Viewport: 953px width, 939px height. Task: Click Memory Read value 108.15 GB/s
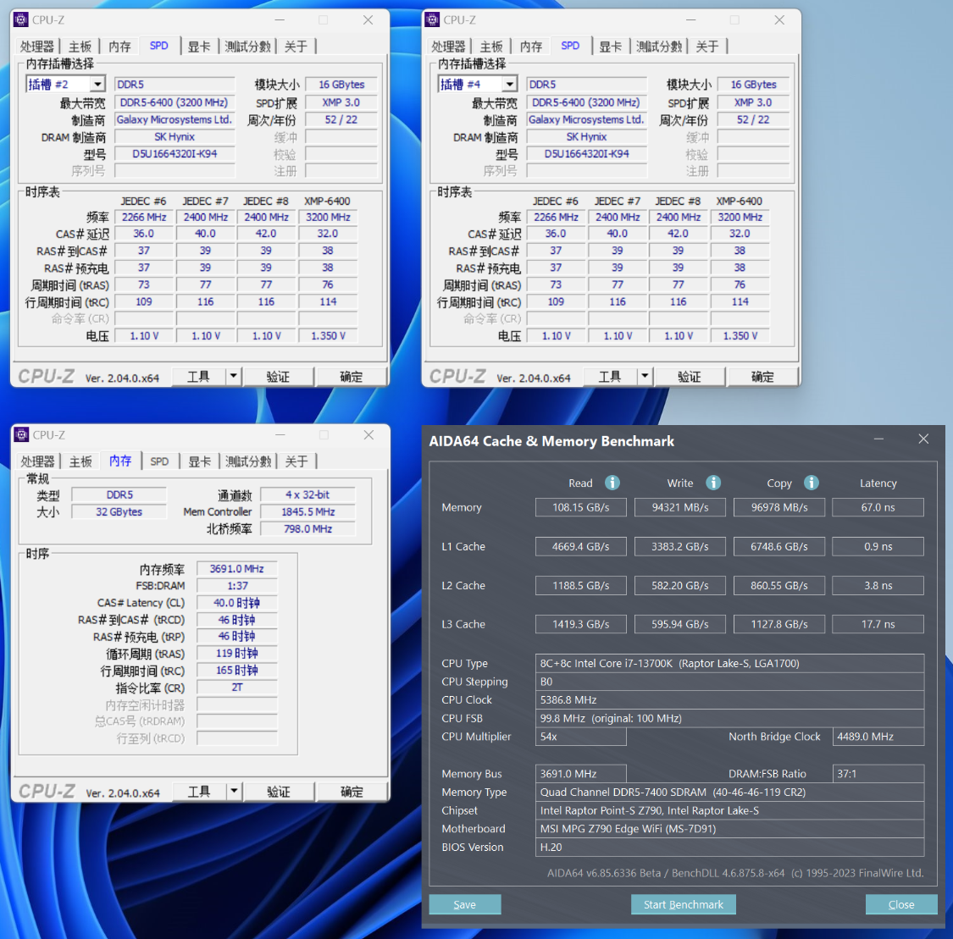(x=581, y=507)
